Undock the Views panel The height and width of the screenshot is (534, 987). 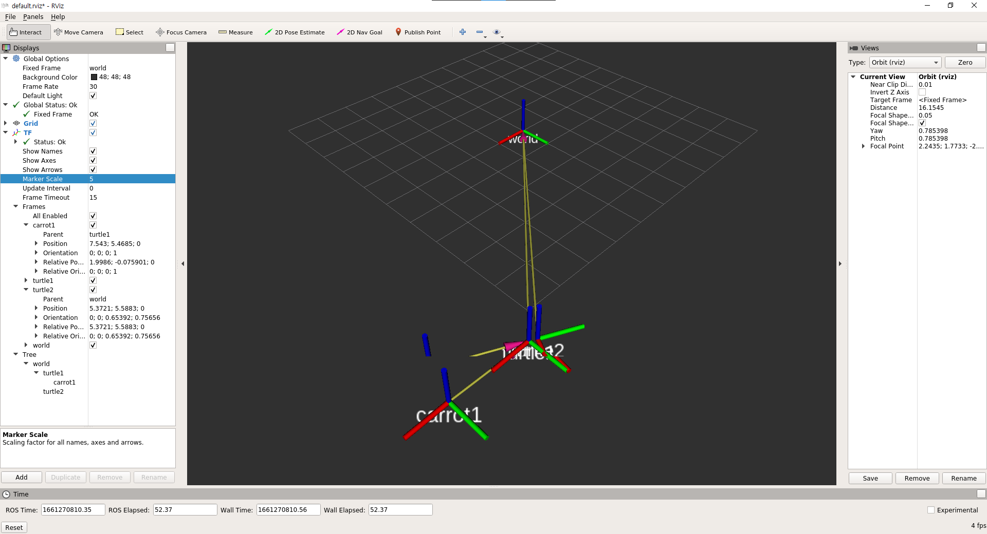coord(981,48)
